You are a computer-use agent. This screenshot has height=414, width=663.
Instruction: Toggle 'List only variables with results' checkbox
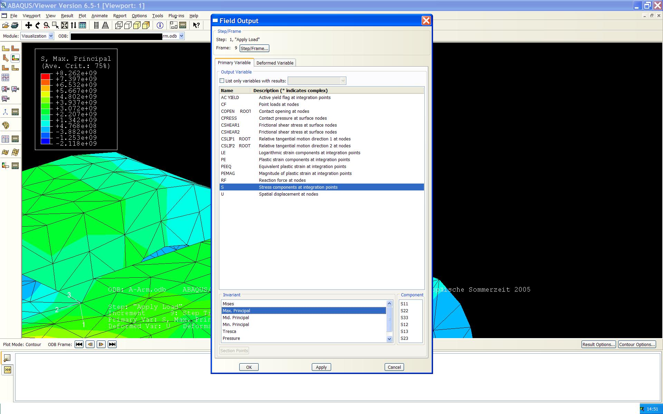(x=222, y=81)
